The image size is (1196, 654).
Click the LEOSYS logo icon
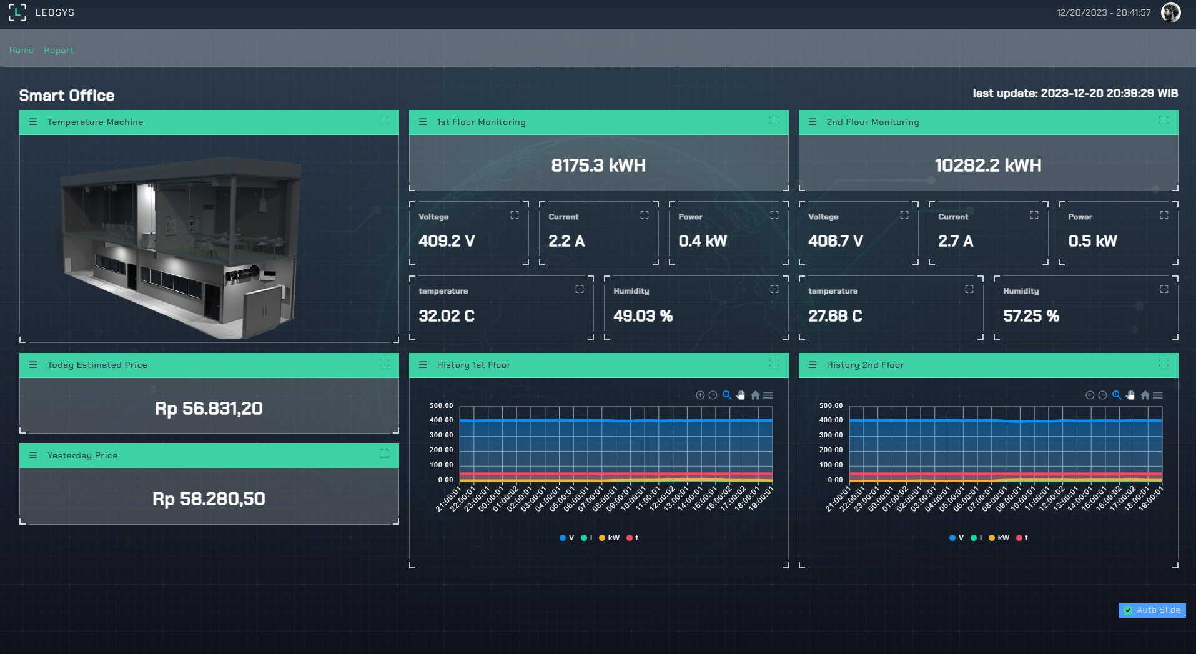[17, 12]
